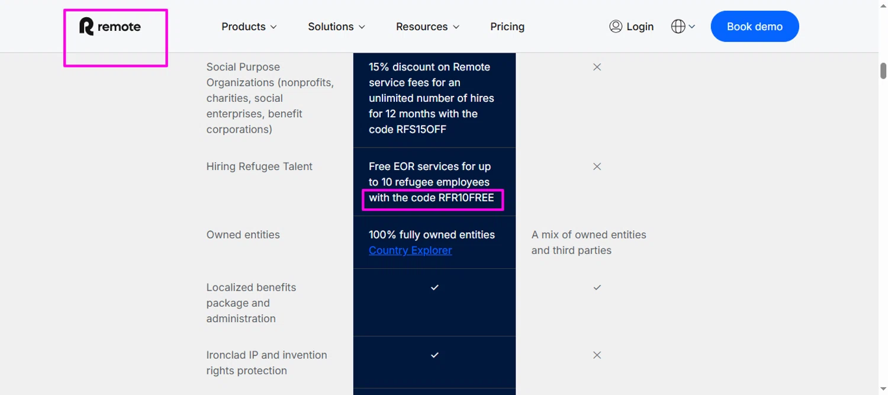Click the user profile icon beside Login
Image resolution: width=888 pixels, height=395 pixels.
pyautogui.click(x=616, y=27)
